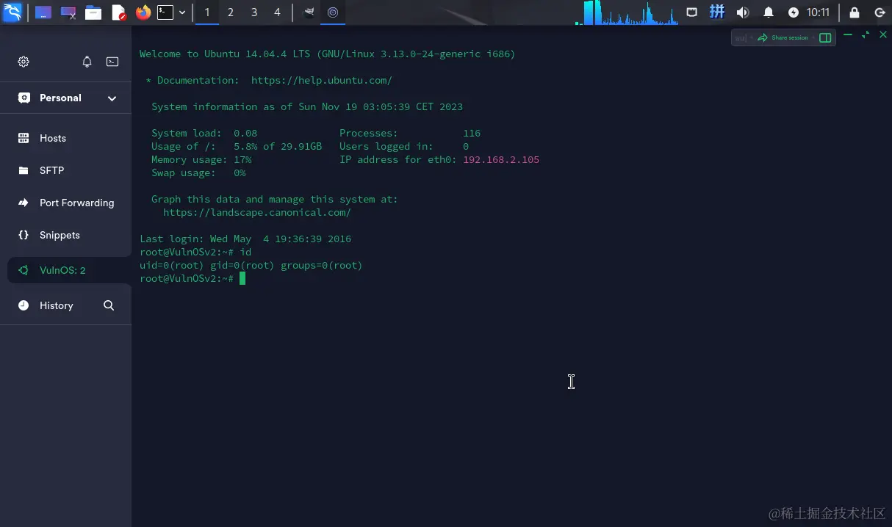The width and height of the screenshot is (892, 527).
Task: Click the IP address 192.168.2.105
Action: [501, 160]
